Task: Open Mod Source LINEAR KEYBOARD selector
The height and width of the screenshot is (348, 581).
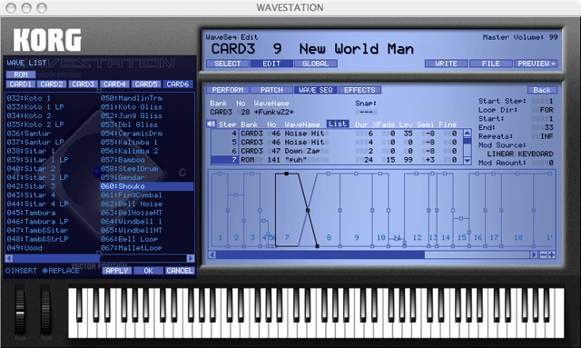Action: 520,154
